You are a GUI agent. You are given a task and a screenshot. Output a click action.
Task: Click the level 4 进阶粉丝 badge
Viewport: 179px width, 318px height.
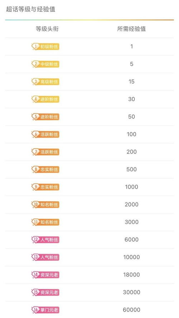pyautogui.click(x=45, y=99)
